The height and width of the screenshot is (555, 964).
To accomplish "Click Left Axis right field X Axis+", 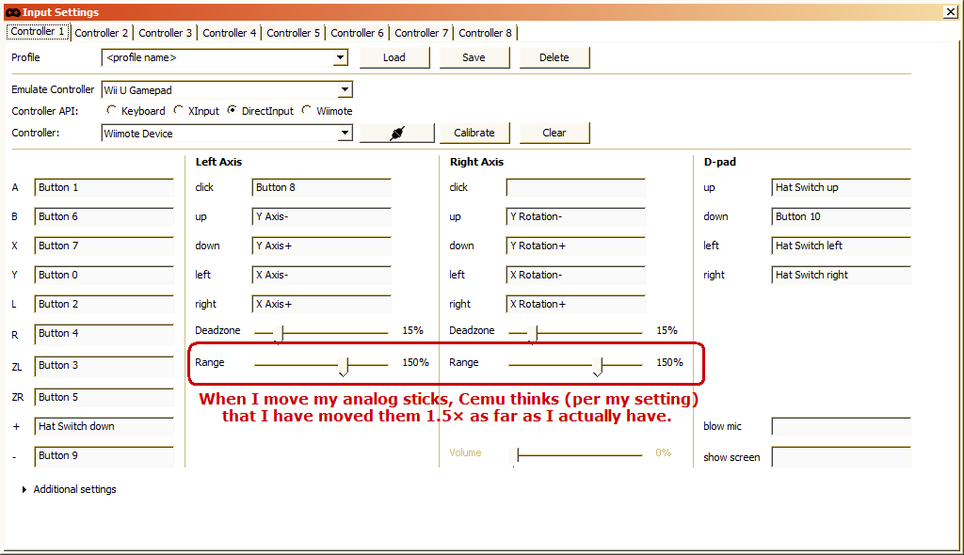I will tap(322, 304).
